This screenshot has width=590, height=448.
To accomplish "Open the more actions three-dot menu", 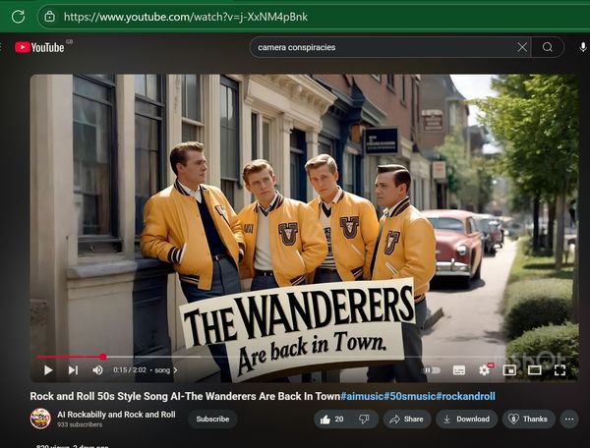I will (x=569, y=420).
